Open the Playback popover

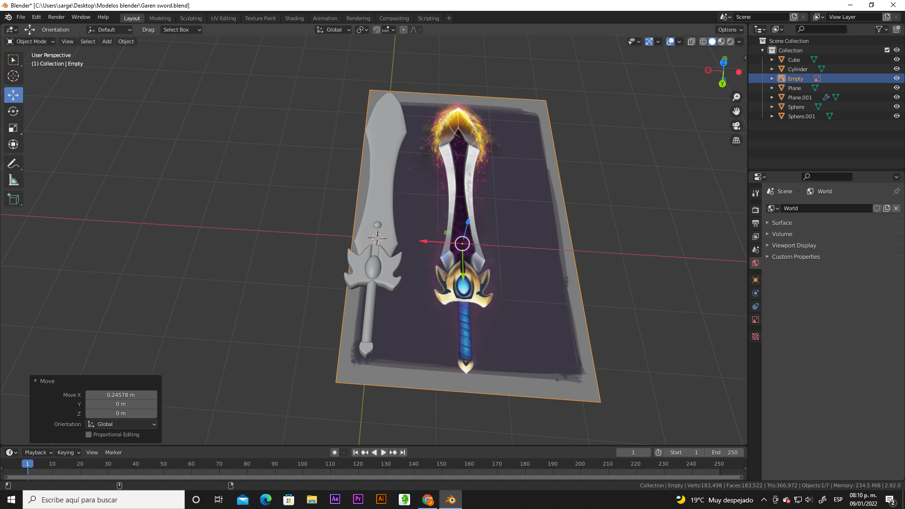(38, 452)
